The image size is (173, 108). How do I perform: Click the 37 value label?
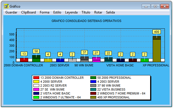pyautogui.click(x=84, y=52)
